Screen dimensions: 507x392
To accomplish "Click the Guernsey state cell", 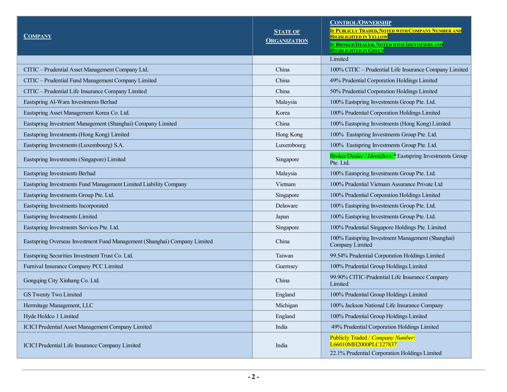I will 287,266.
